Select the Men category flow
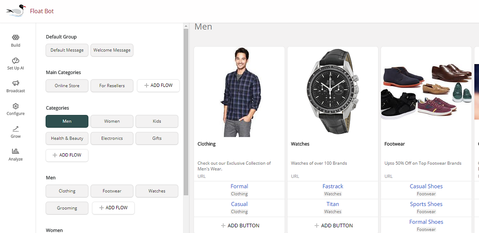The width and height of the screenshot is (479, 233). [x=67, y=121]
